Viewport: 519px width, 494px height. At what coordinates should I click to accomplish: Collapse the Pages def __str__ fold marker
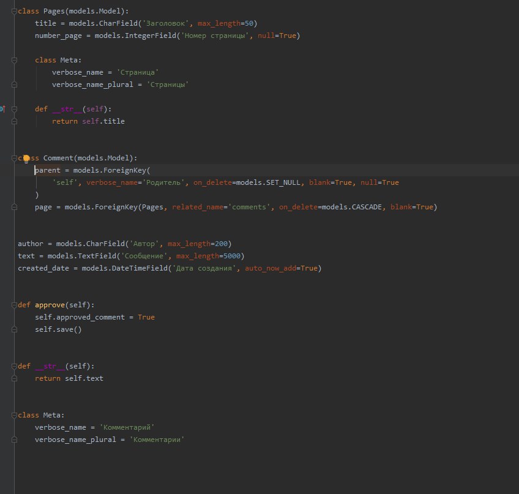(14, 109)
